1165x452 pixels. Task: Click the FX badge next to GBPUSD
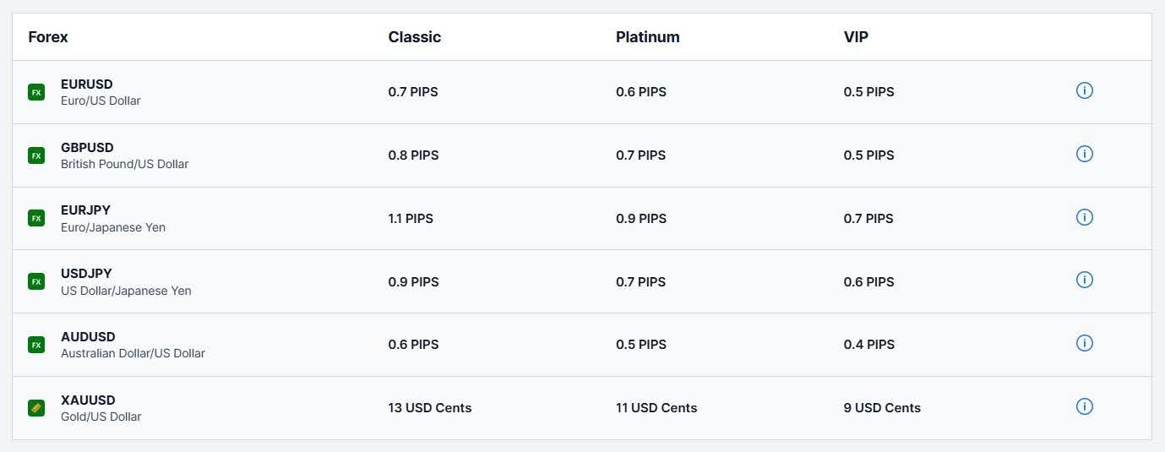[36, 155]
